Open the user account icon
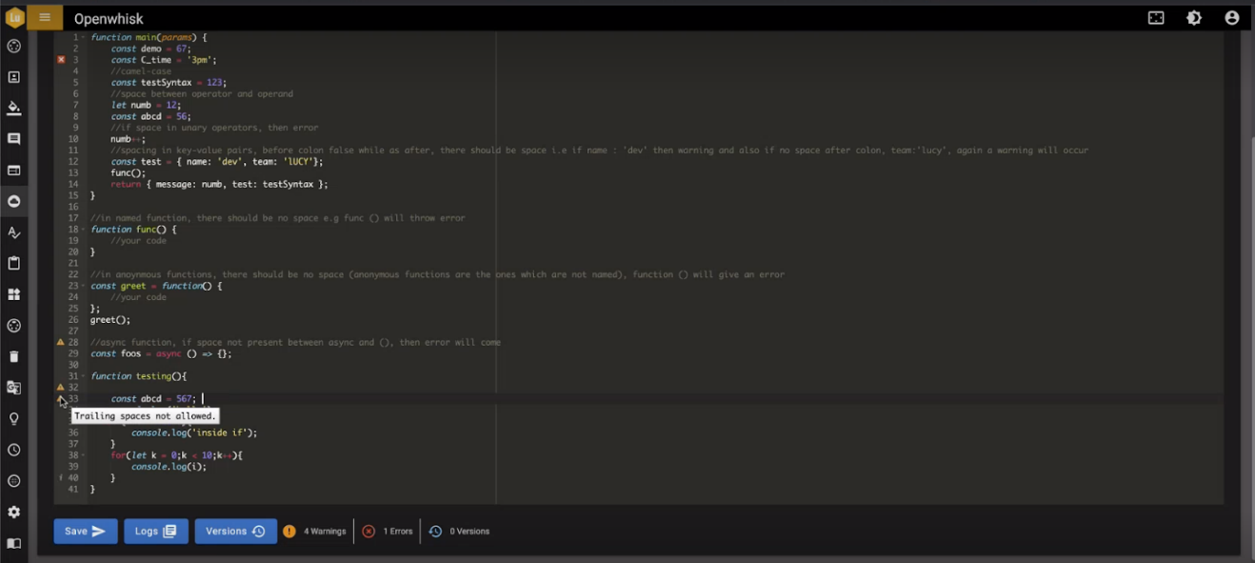 click(x=1232, y=18)
